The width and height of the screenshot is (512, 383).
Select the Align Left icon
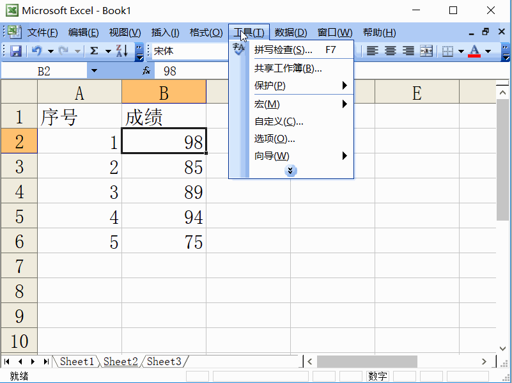pyautogui.click(x=372, y=51)
